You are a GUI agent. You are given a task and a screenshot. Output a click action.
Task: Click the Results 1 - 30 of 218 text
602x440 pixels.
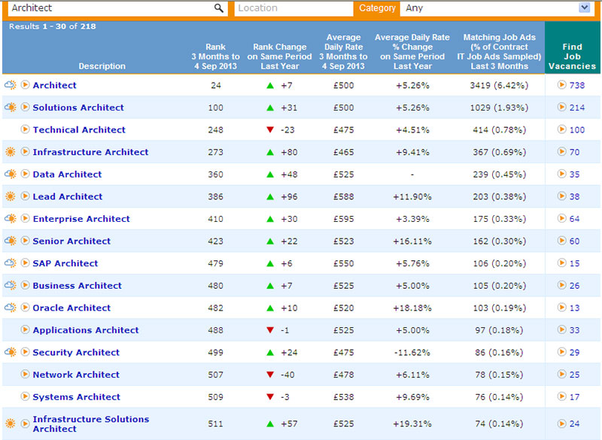(53, 26)
